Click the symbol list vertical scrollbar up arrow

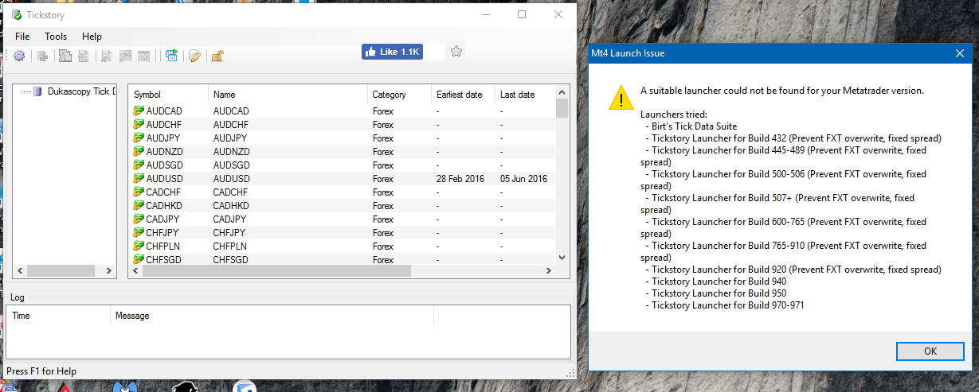562,92
